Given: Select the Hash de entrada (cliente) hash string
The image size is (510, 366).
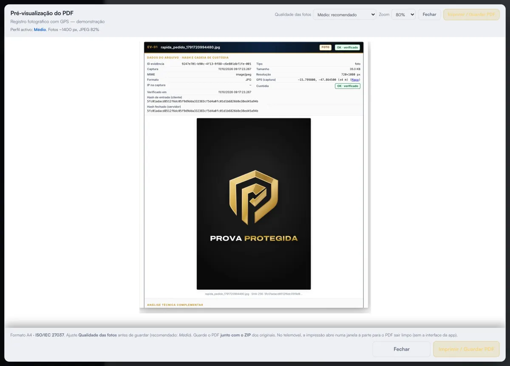Looking at the screenshot, I should [x=203, y=101].
